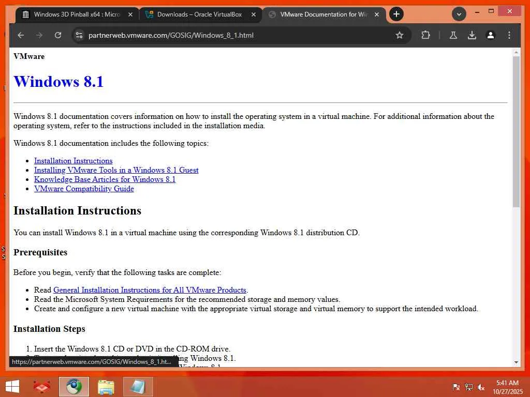Screen dimensions: 530x397
Task: Open the taskbar clock and date
Action: coord(507,387)
